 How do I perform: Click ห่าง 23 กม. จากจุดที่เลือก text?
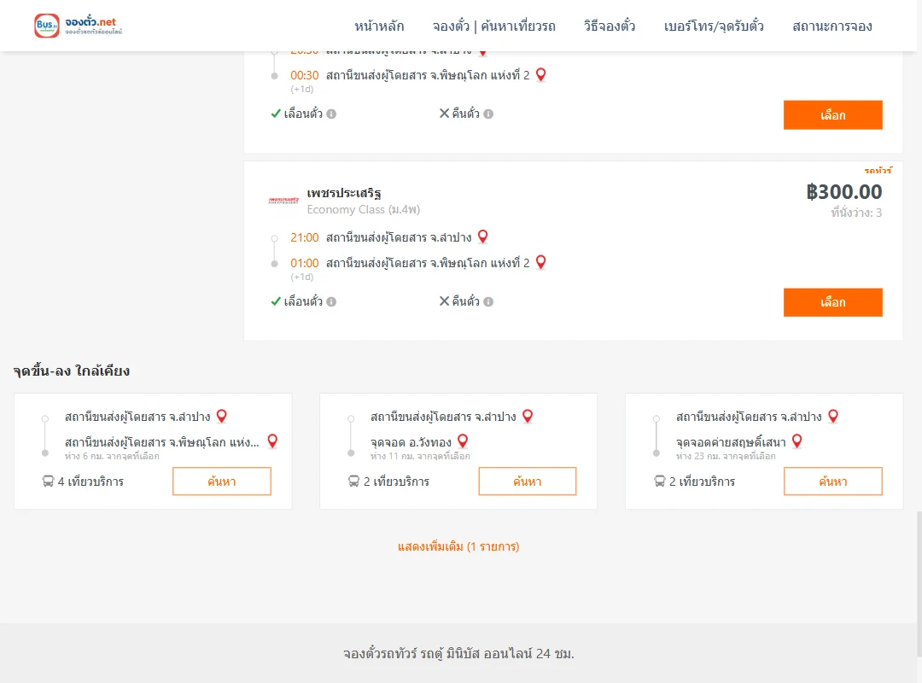pos(726,456)
